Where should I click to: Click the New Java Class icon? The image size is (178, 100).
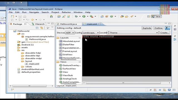coord(112,16)
